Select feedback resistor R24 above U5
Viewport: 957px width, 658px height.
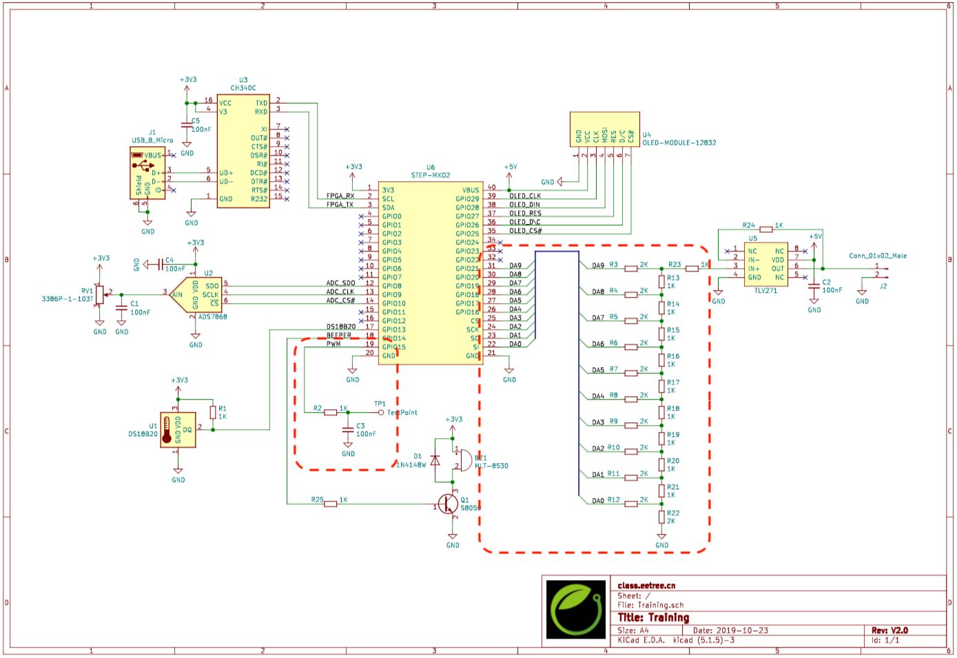766,229
